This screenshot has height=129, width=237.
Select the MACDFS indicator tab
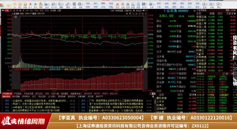pyautogui.click(x=88, y=94)
